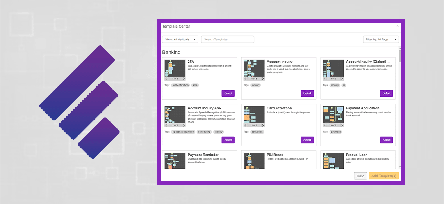Click the scrollbar down arrow
The image size is (444, 204).
pyautogui.click(x=400, y=167)
